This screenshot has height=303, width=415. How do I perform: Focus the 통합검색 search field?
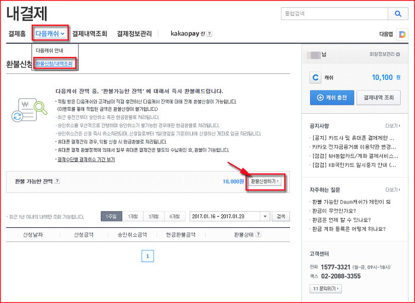coord(334,14)
